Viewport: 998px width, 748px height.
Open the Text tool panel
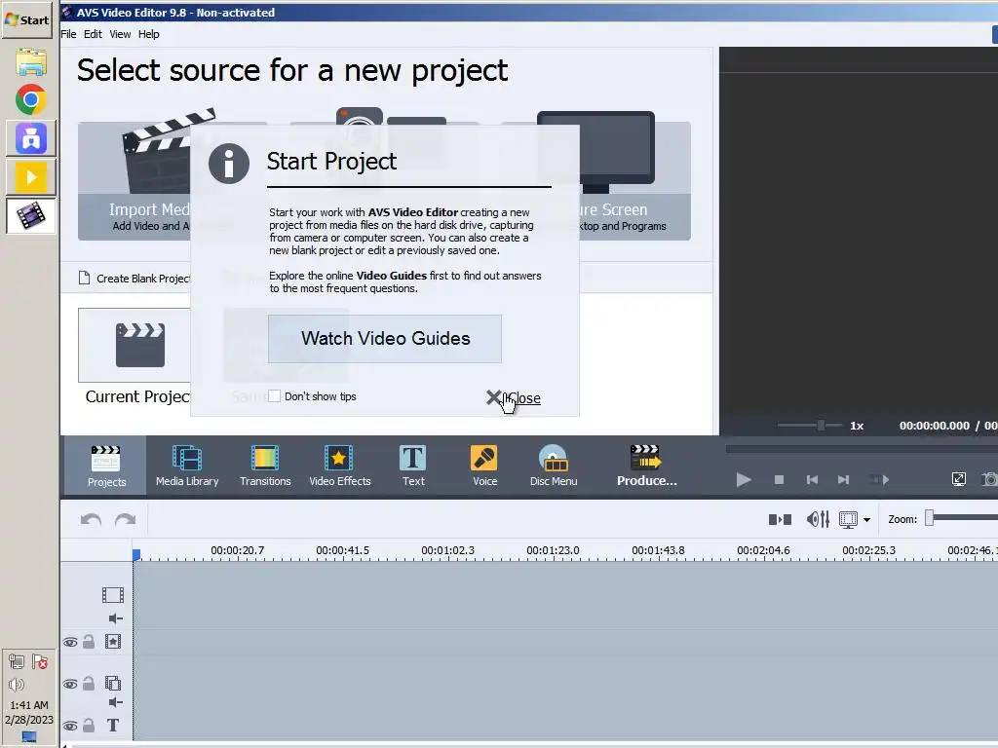[413, 467]
